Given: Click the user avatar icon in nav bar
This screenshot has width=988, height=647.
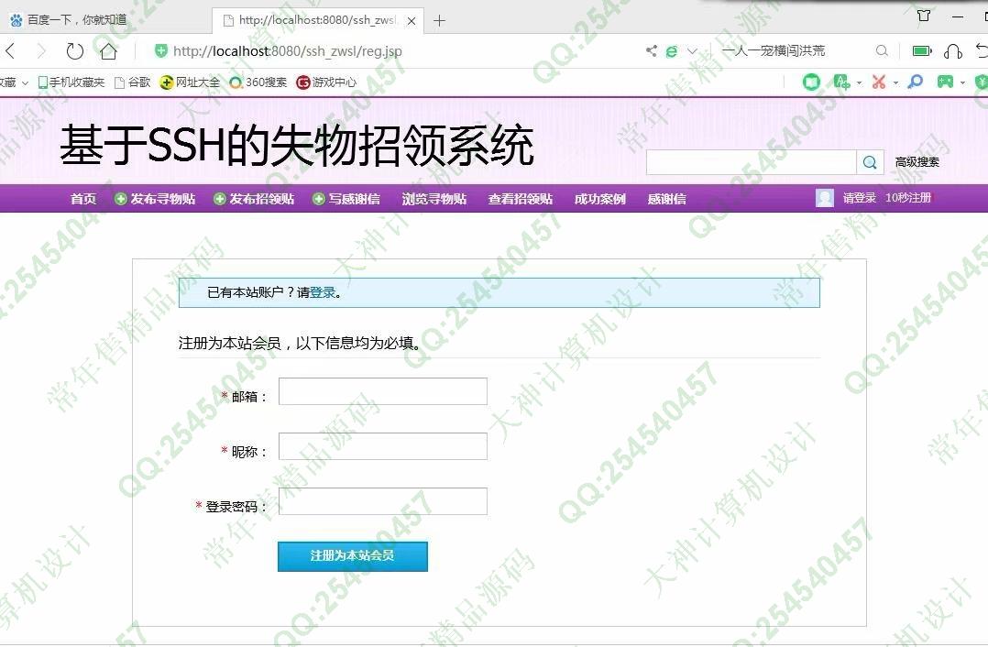Looking at the screenshot, I should coord(824,198).
